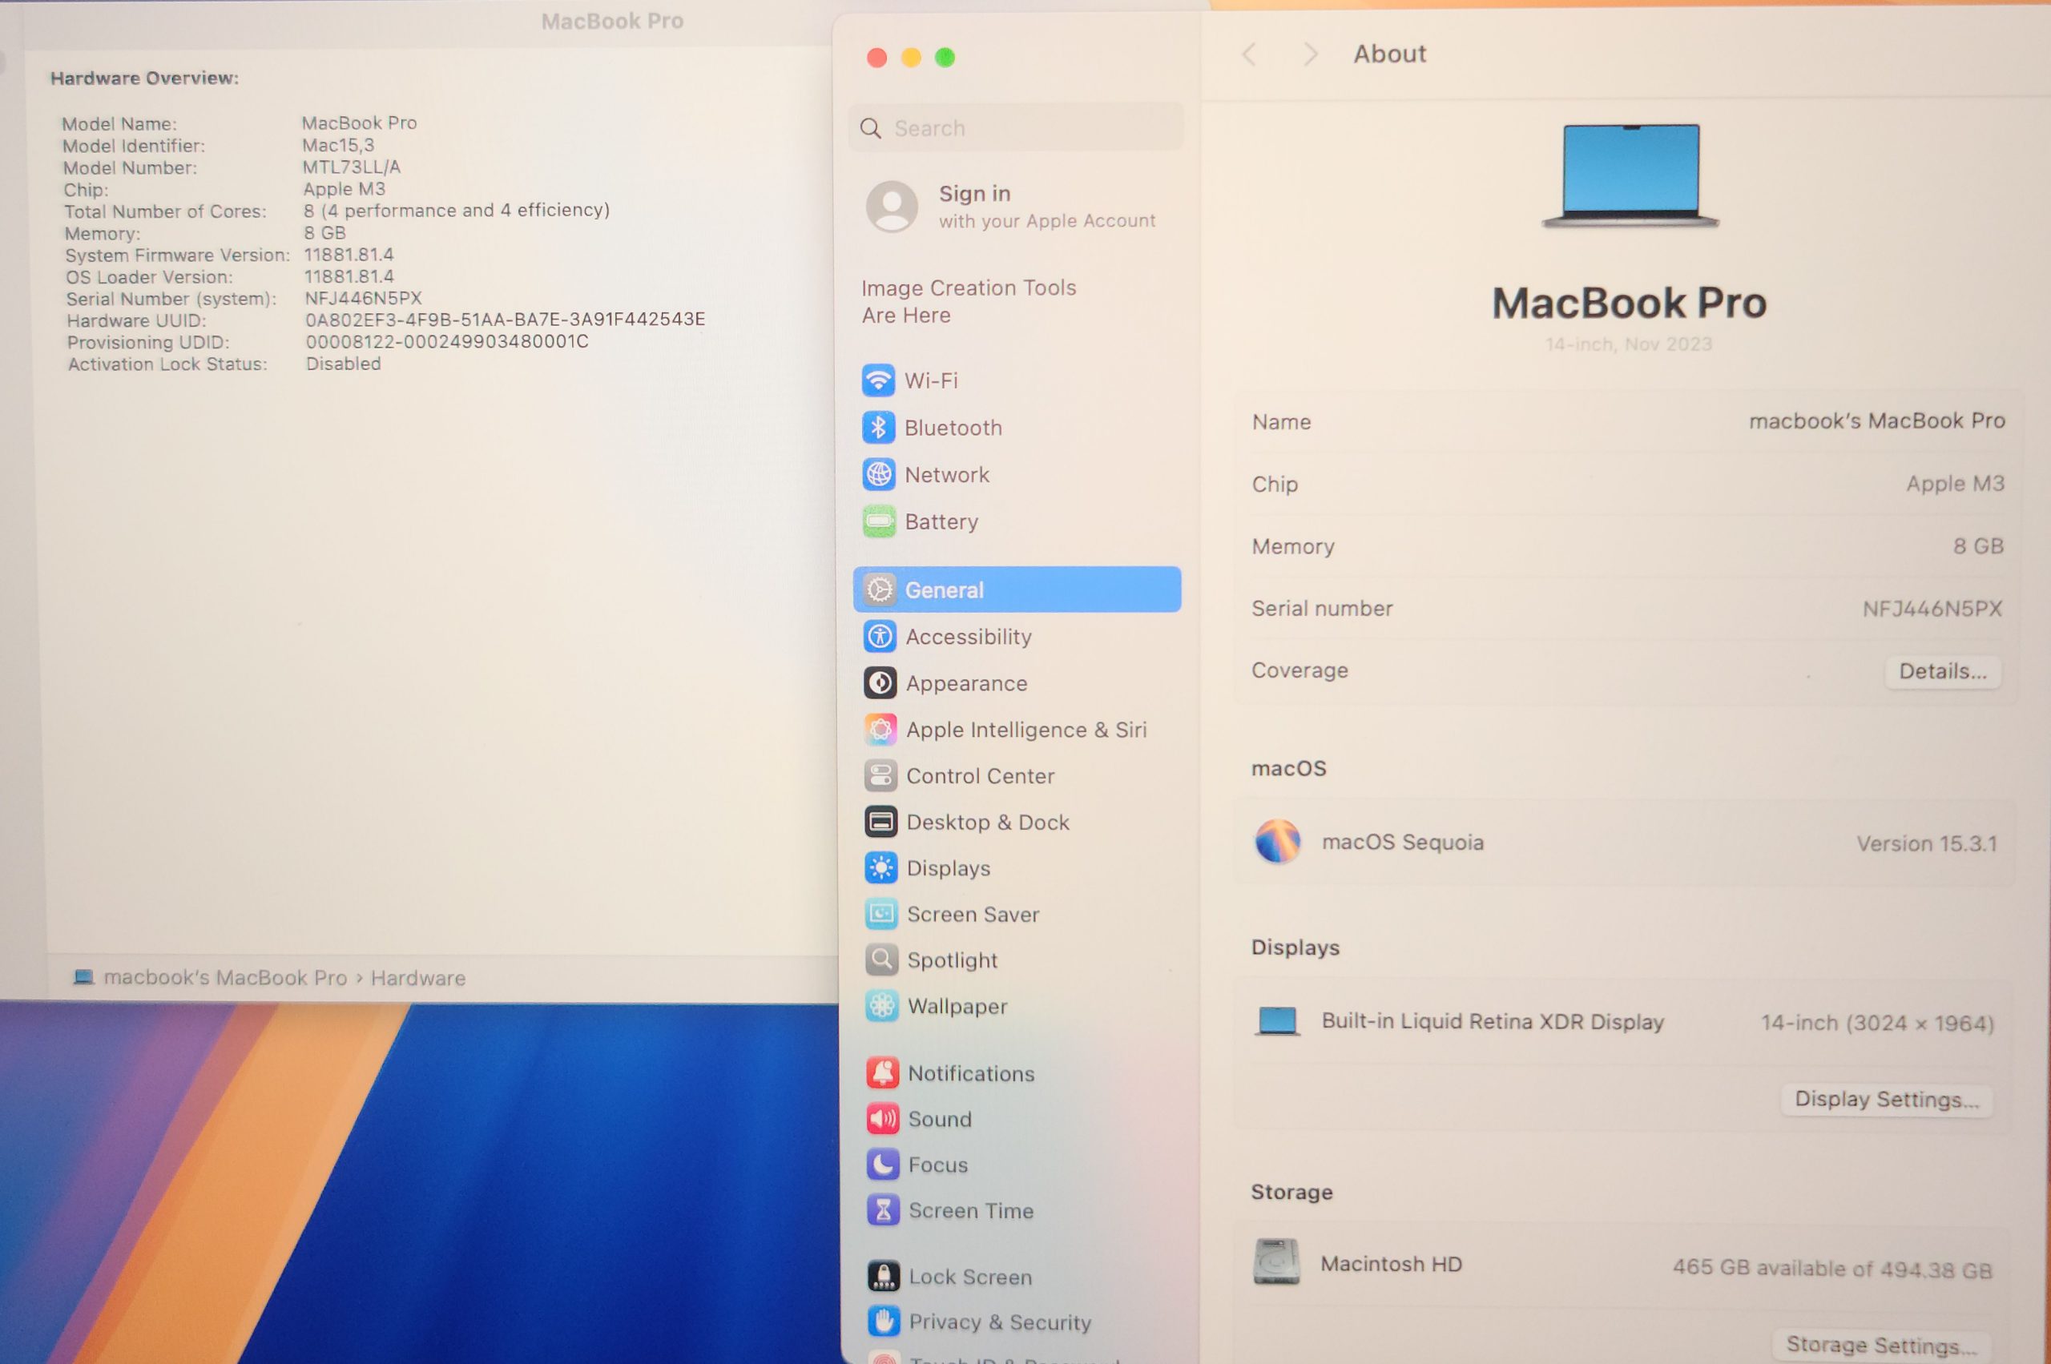Open the Display Settings… button
Screen dimensions: 2051x1364
coord(1886,1100)
